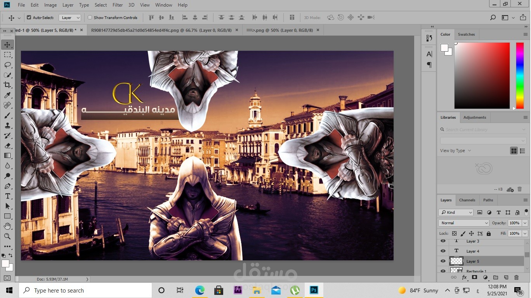Open Microsoft Edge from the taskbar
531x298 pixels.
click(200, 290)
